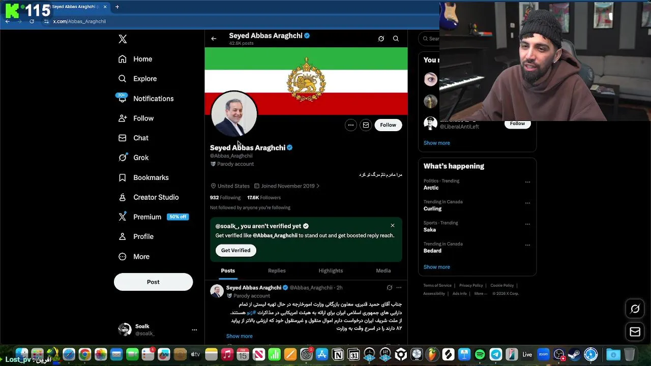
Task: Open Grok from the sidebar
Action: pos(133,158)
